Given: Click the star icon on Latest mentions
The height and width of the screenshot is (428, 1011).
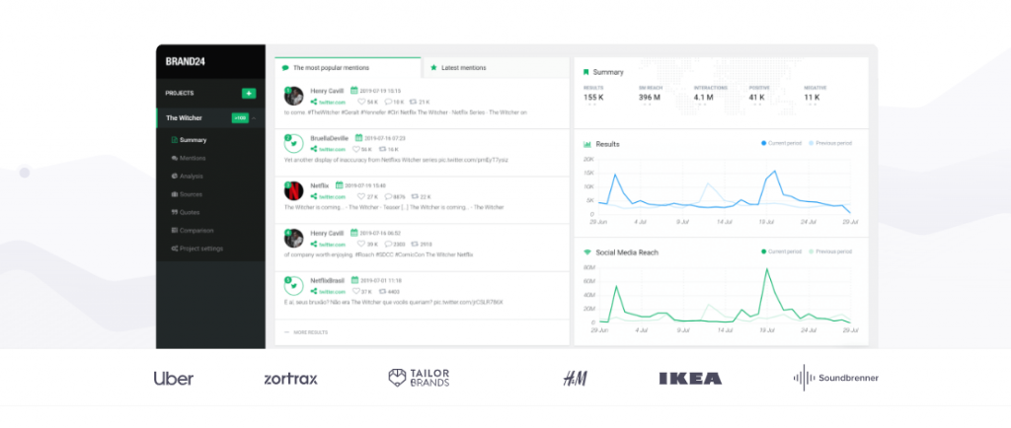Looking at the screenshot, I should pos(434,67).
